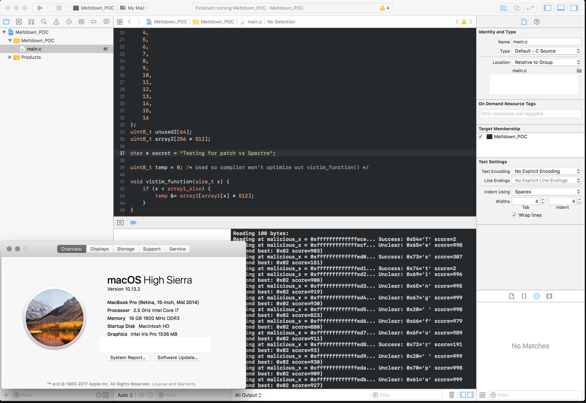Image resolution: width=586 pixels, height=403 pixels.
Task: Click the Run (play) button
Action: (40, 8)
